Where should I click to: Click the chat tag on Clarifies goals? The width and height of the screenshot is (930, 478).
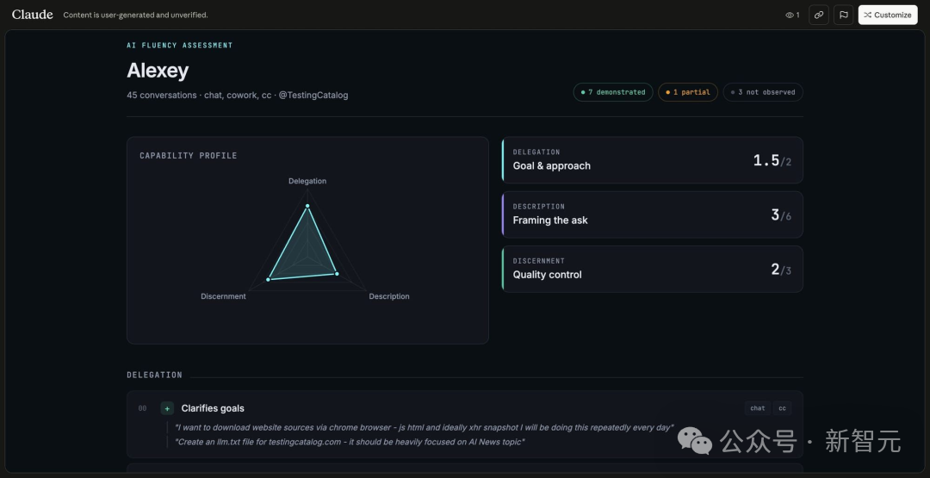point(758,408)
